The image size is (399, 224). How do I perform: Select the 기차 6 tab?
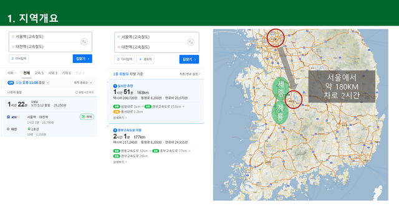point(67,73)
